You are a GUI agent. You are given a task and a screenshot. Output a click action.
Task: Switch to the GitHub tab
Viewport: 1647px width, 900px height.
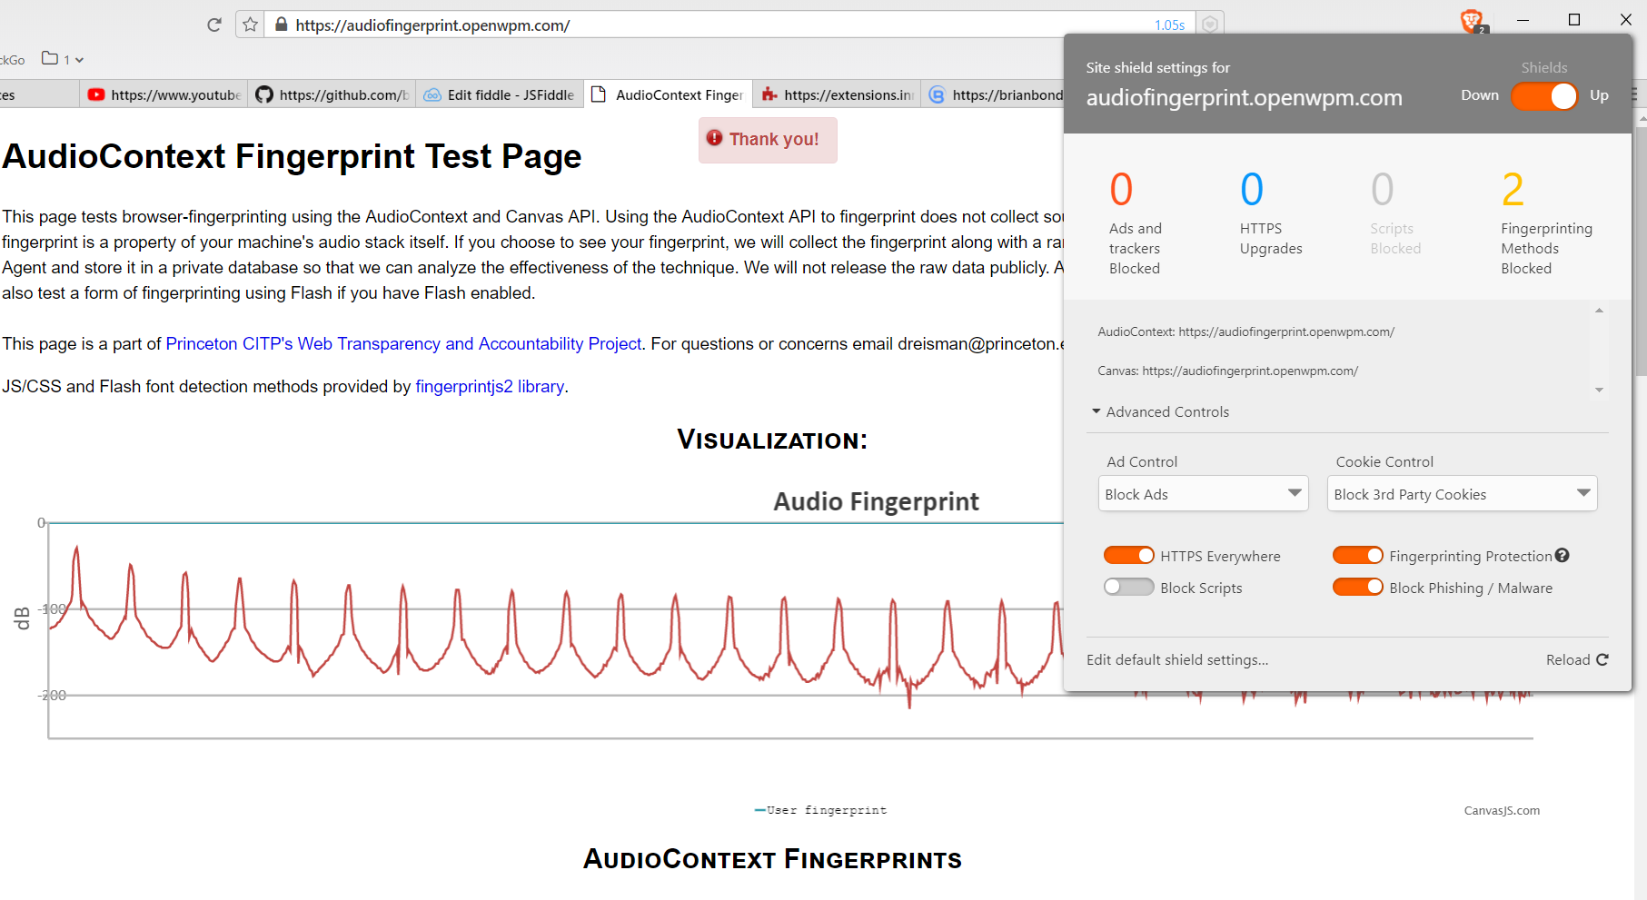pos(332,94)
